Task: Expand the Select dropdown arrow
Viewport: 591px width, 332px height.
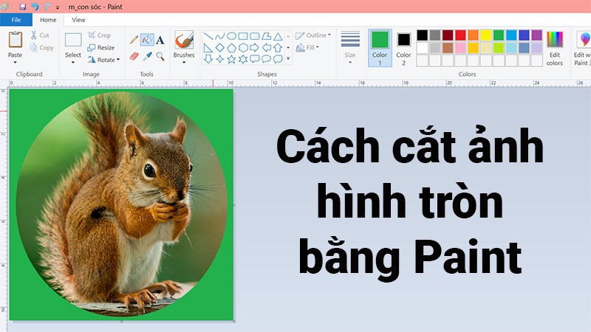Action: point(73,63)
